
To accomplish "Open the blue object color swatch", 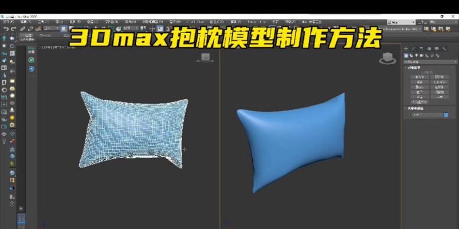I will coord(446,115).
